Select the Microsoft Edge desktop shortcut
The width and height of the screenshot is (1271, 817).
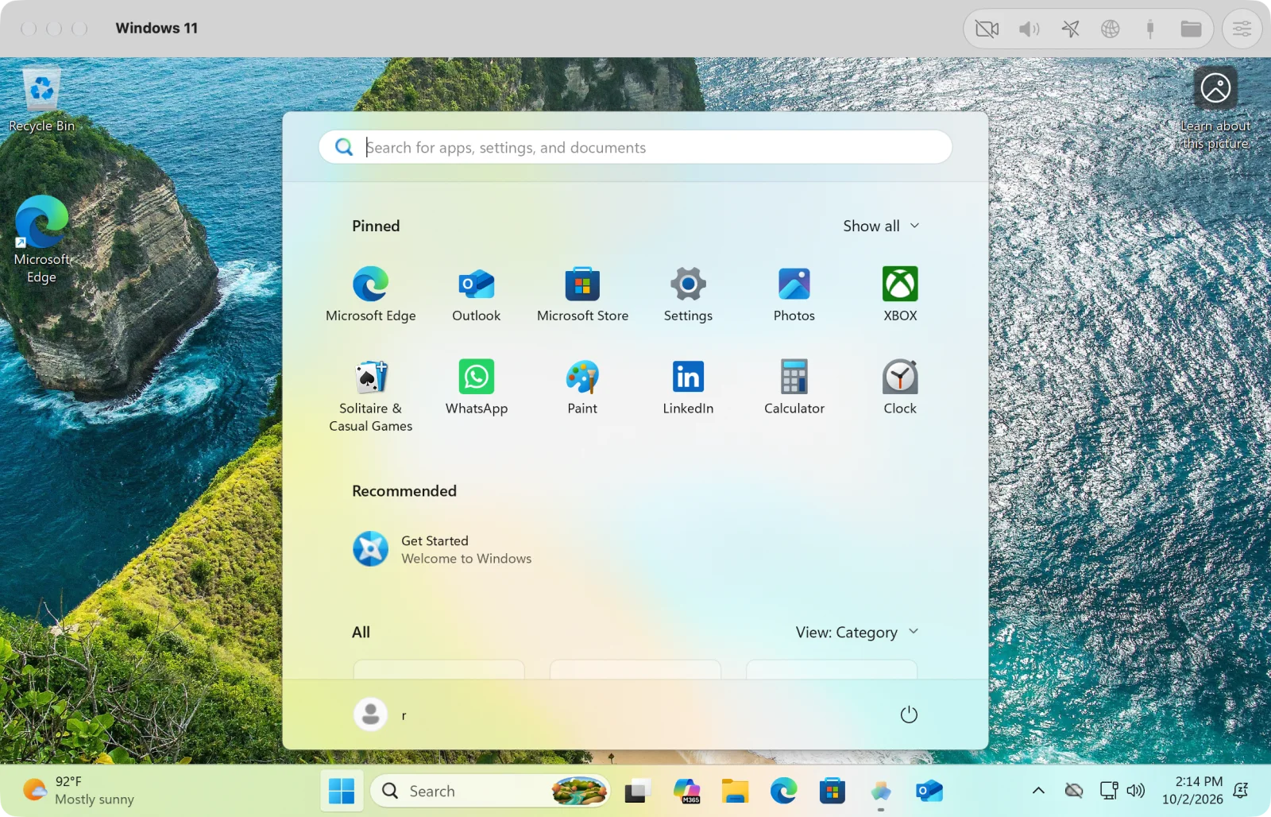tap(41, 238)
